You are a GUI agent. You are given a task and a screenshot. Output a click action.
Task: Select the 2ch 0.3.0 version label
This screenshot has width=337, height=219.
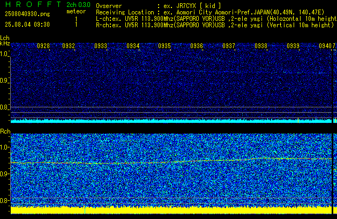pyautogui.click(x=78, y=5)
